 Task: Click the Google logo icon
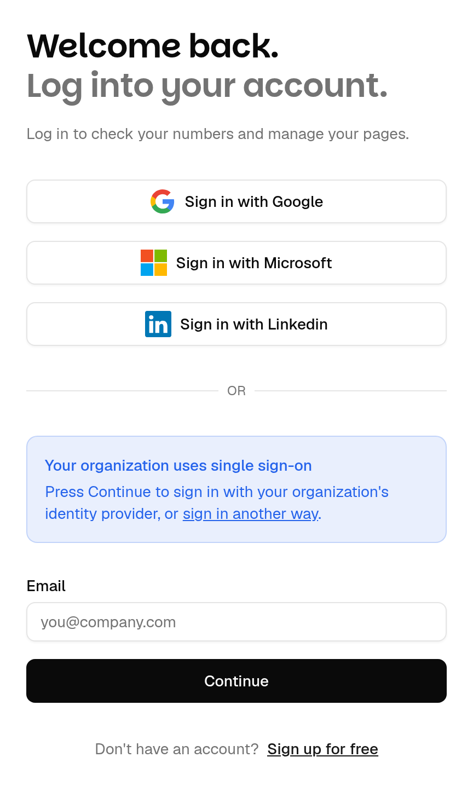(x=163, y=201)
